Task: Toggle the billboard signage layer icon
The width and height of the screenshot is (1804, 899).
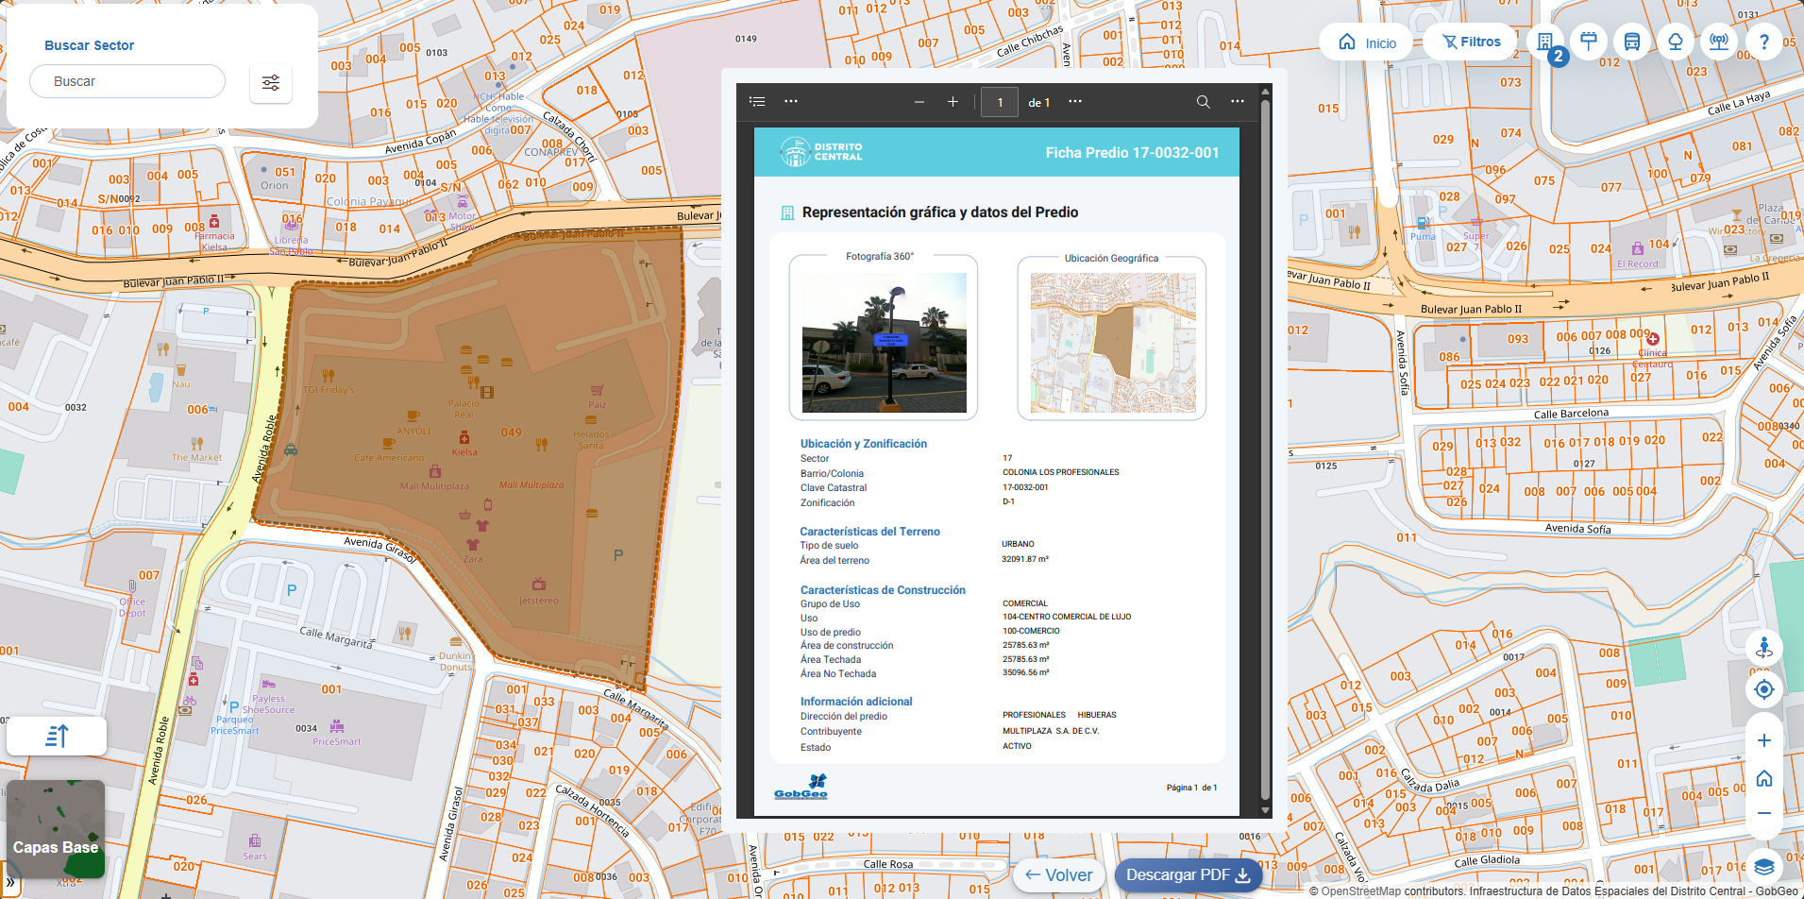Action: (1589, 42)
